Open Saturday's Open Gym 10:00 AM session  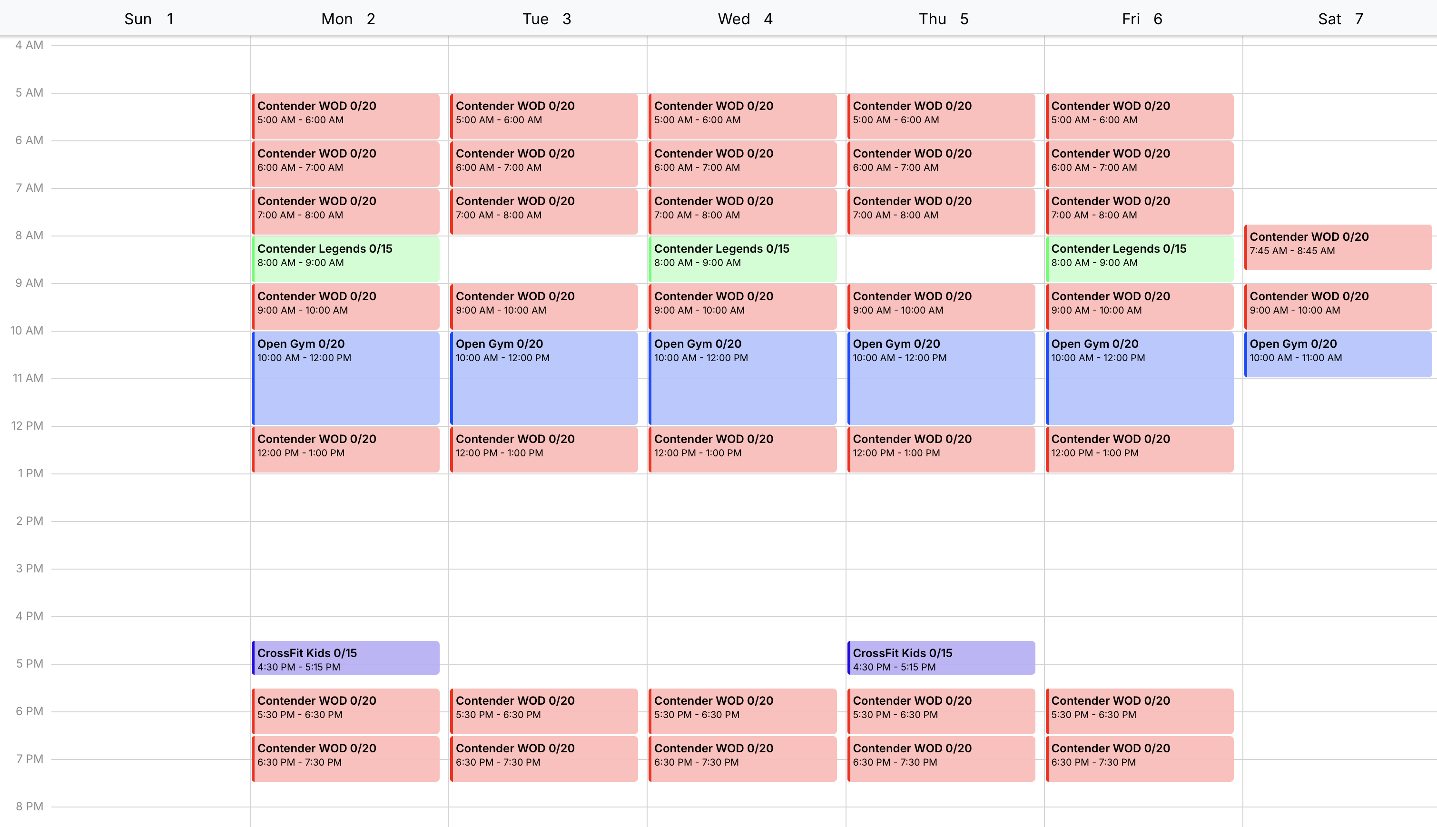click(1338, 354)
